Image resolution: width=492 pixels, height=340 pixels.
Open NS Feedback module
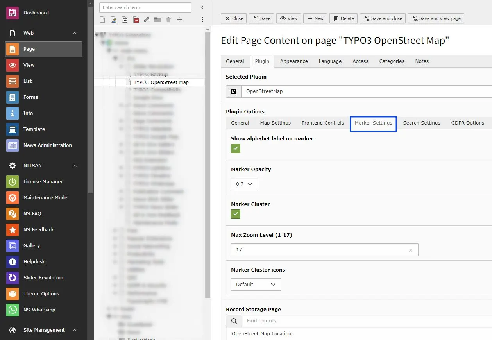(44, 230)
